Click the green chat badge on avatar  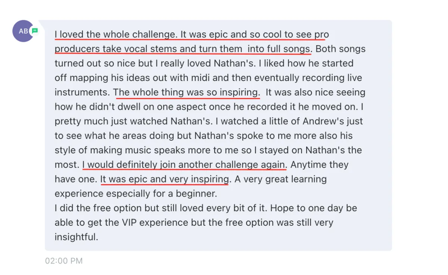tap(35, 31)
